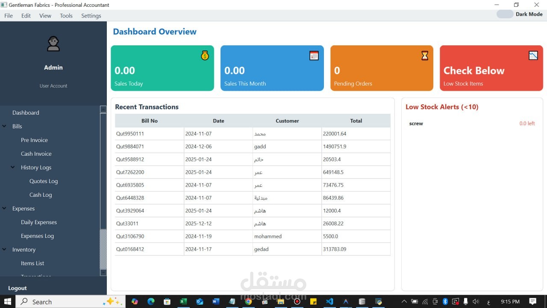Open File Explorer from the taskbar

pos(281,302)
